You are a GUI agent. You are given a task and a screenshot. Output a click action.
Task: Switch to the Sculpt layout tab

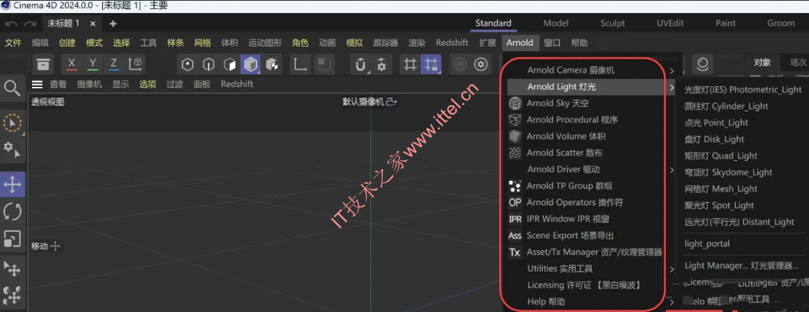click(x=612, y=23)
